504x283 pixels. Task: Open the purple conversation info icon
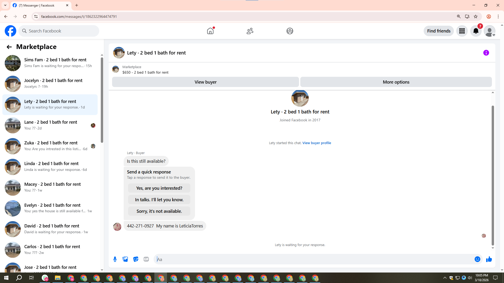tap(486, 53)
